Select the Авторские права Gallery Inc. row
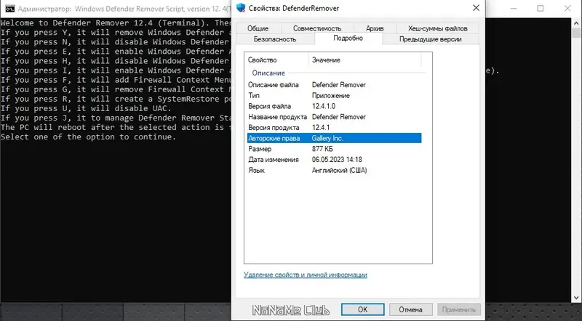 [334, 138]
